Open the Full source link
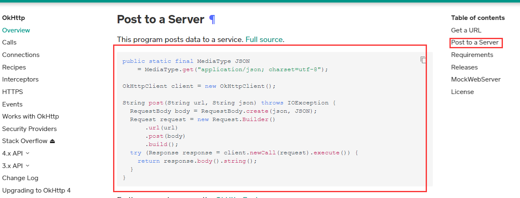 264,40
